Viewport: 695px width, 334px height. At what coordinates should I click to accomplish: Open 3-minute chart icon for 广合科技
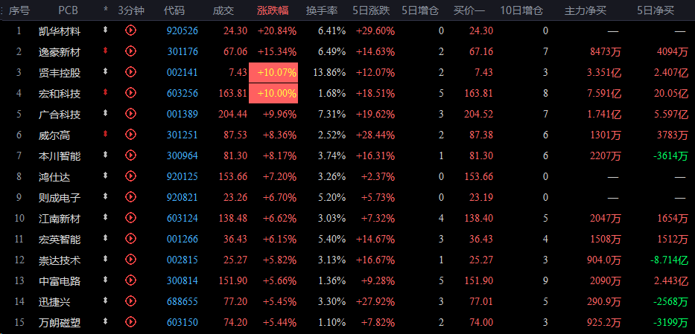click(130, 114)
